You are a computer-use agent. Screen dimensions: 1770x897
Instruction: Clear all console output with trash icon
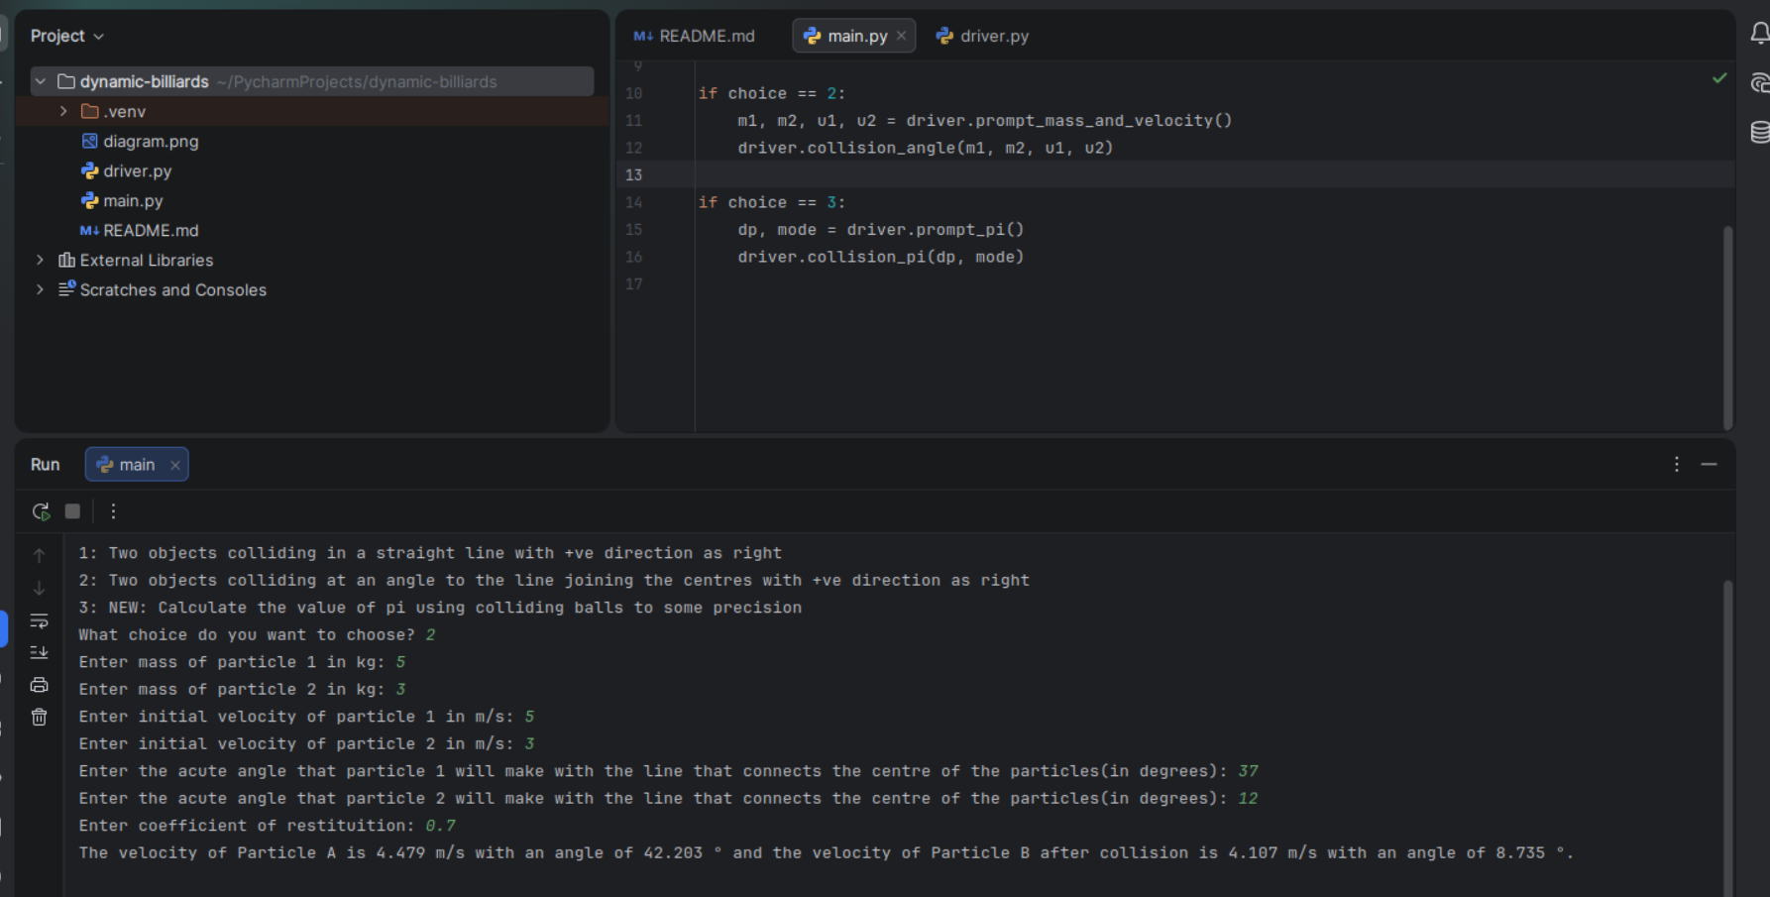[x=40, y=717]
